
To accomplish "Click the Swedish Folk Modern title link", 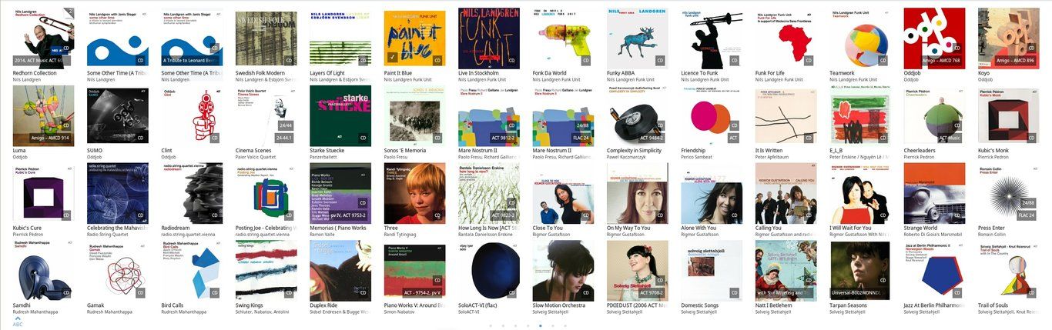I will 260,73.
